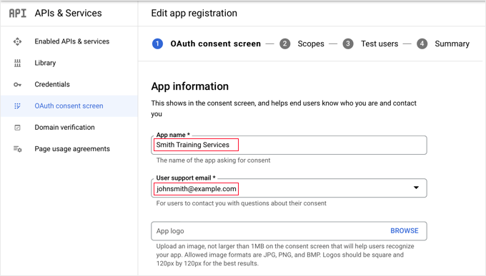The height and width of the screenshot is (276, 486).
Task: Click BROWSE to upload app logo
Action: [x=405, y=231]
